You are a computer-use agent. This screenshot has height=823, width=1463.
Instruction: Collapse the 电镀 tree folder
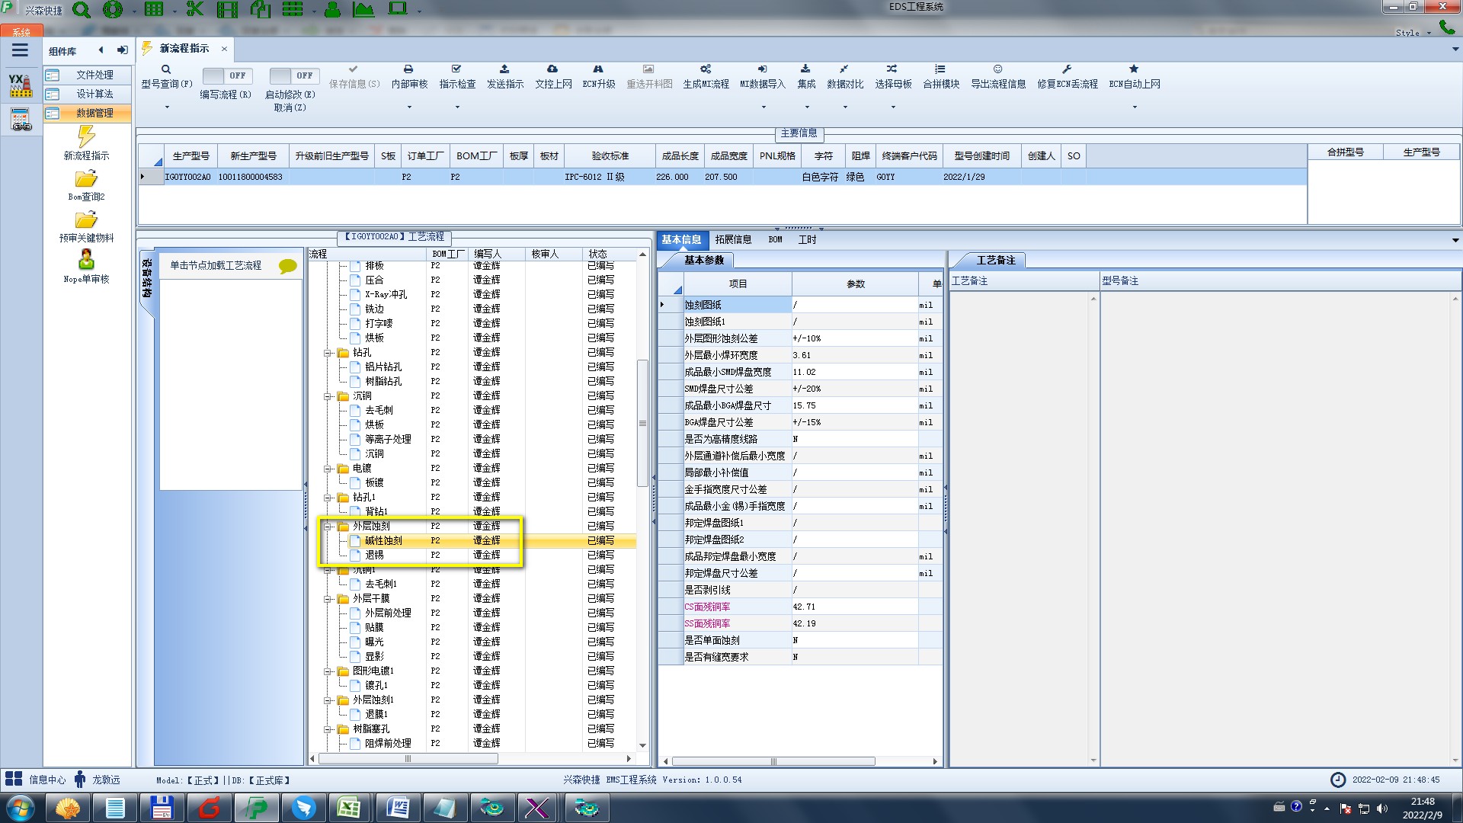click(328, 469)
